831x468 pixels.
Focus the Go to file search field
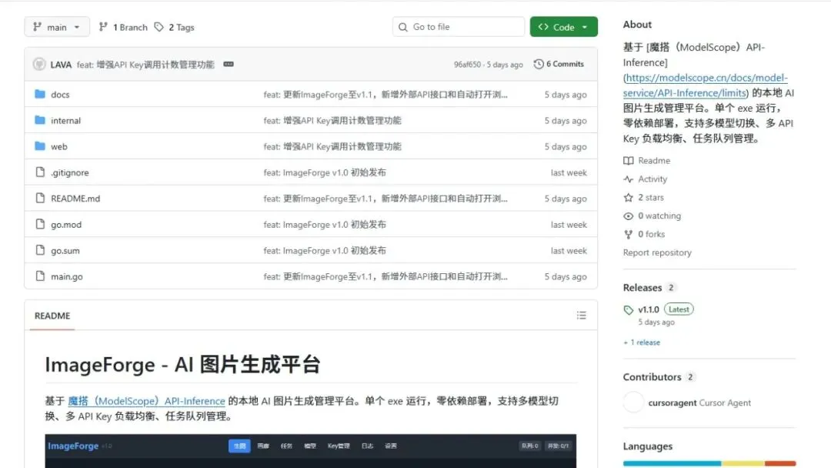(x=459, y=26)
